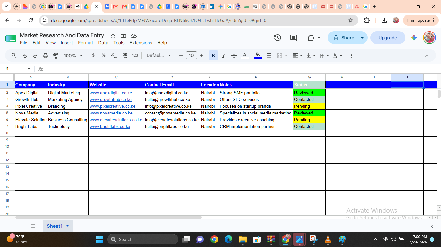
Task: Open the borders tool
Action: (x=269, y=55)
